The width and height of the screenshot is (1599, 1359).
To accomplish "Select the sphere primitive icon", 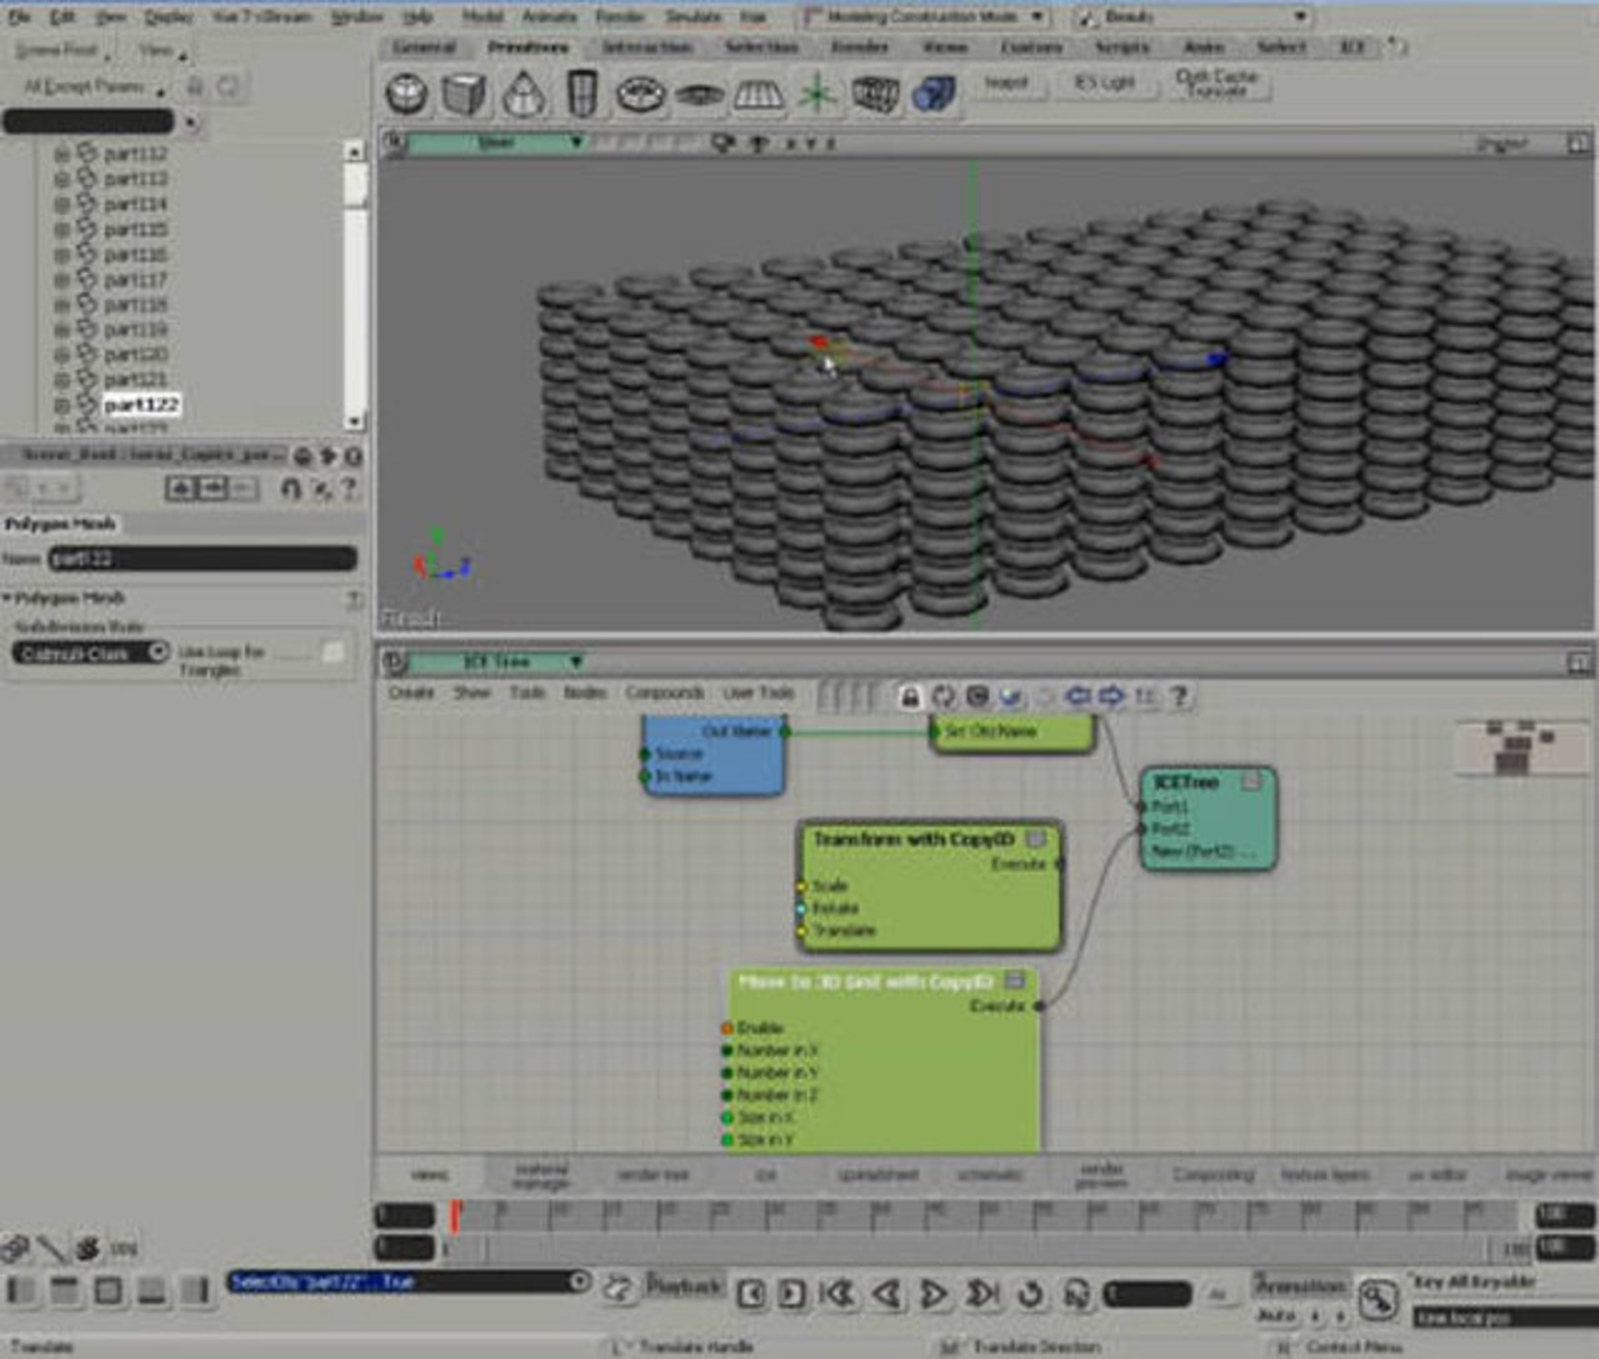I will click(406, 94).
